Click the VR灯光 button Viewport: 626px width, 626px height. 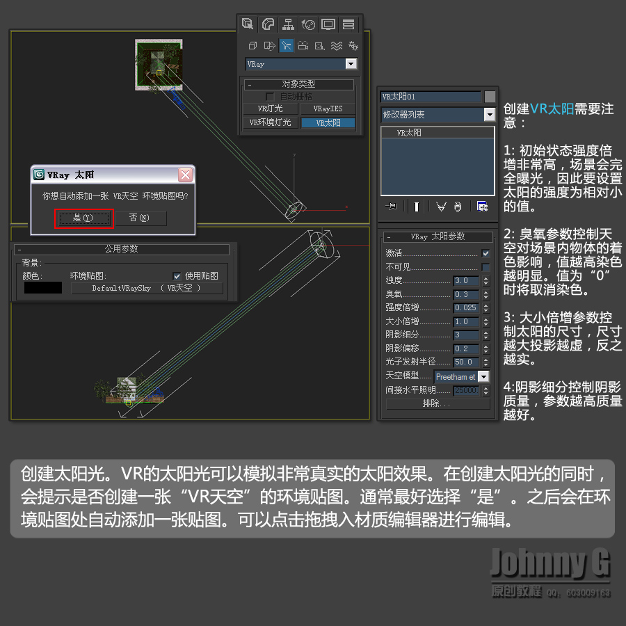click(271, 109)
